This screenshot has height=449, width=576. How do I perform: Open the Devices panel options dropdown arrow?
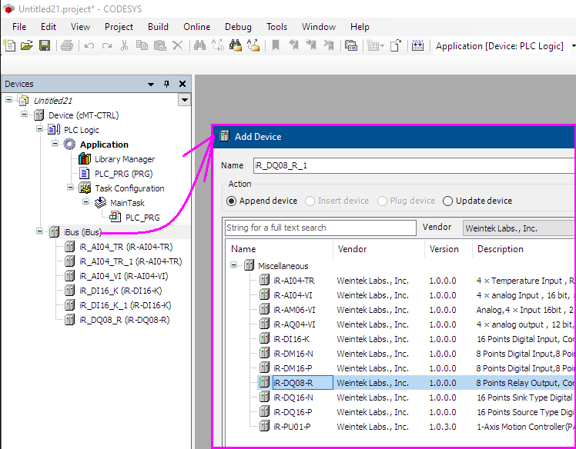151,85
